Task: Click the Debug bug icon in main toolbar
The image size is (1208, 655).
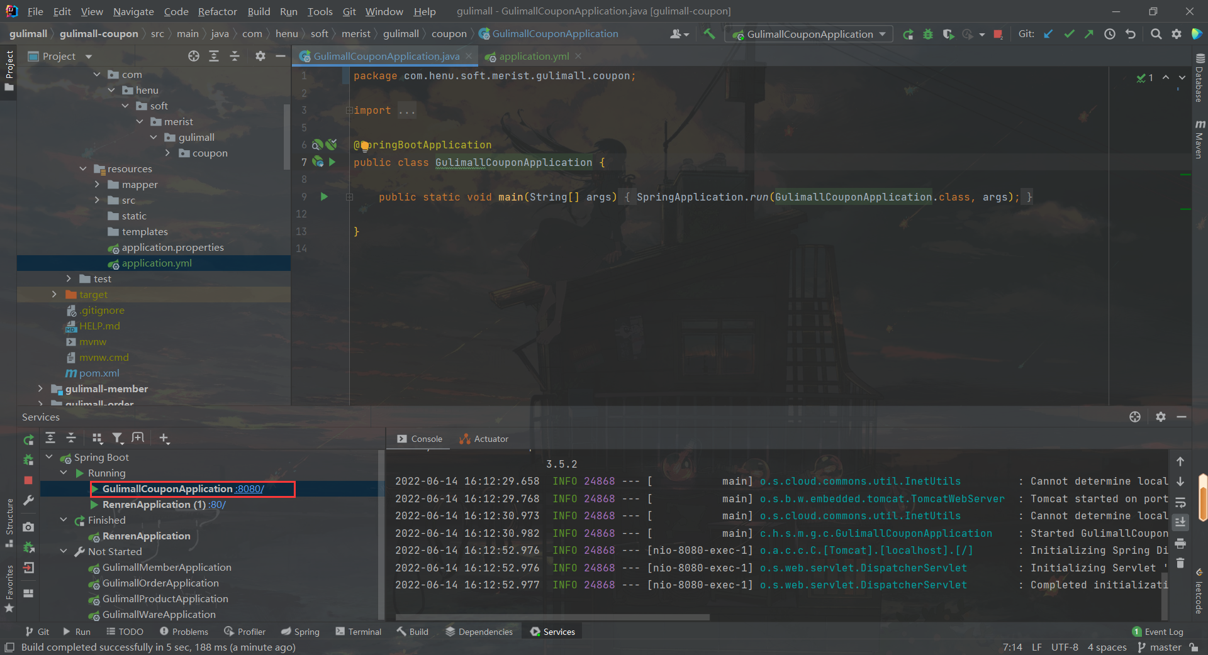Action: click(928, 34)
